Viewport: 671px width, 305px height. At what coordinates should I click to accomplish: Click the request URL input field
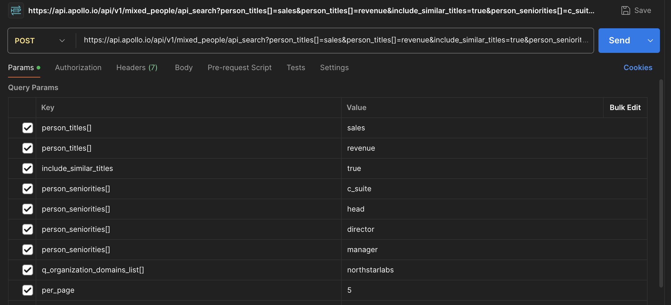(x=335, y=40)
